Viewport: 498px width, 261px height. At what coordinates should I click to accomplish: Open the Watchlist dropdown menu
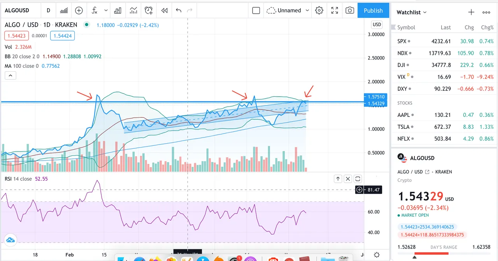click(x=412, y=12)
